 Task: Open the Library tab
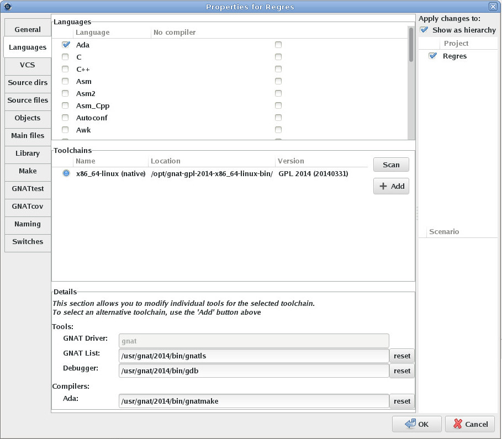pos(28,153)
